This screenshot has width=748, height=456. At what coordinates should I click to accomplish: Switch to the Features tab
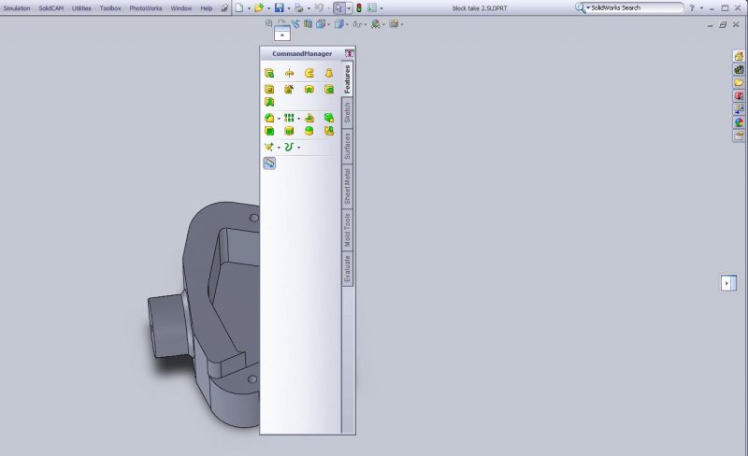[x=347, y=79]
